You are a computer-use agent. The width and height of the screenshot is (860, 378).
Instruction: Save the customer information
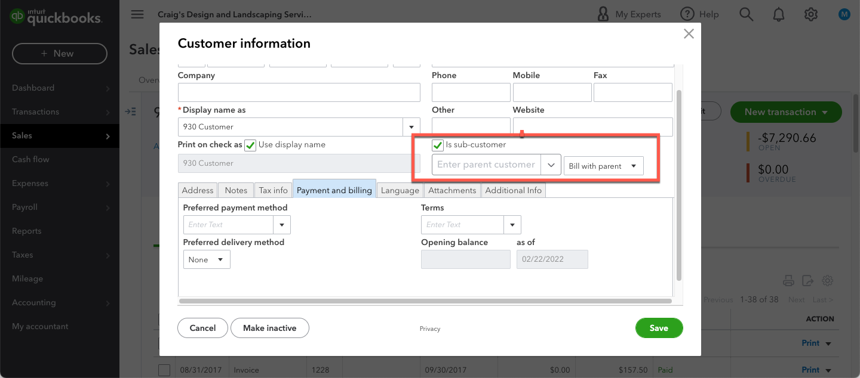point(659,327)
